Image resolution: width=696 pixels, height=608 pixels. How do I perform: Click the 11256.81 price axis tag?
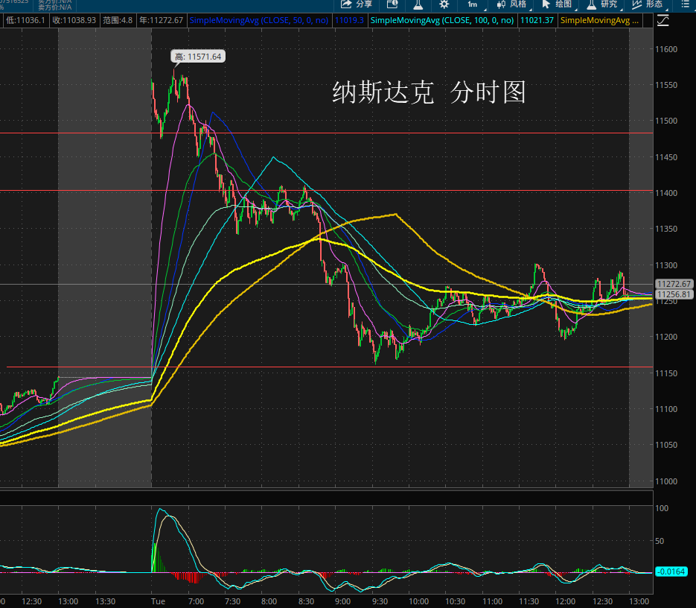674,294
